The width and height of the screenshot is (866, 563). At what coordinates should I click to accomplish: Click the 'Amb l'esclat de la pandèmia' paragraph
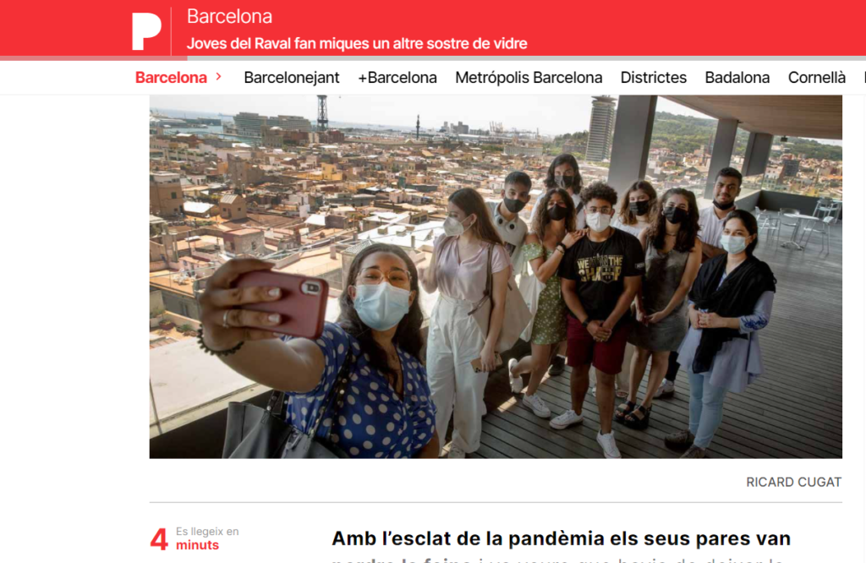[562, 544]
